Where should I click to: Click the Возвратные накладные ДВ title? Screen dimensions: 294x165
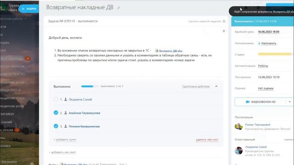[79, 7]
